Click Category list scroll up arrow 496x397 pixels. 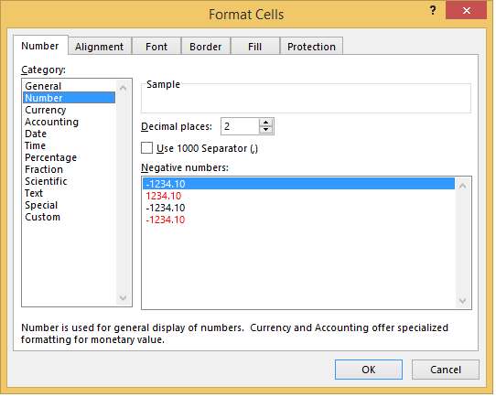point(124,88)
